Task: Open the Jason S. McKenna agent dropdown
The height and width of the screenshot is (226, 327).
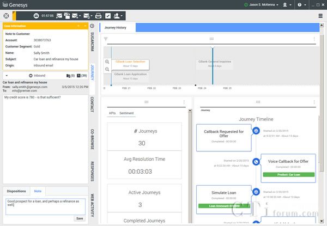Action: coord(264,4)
